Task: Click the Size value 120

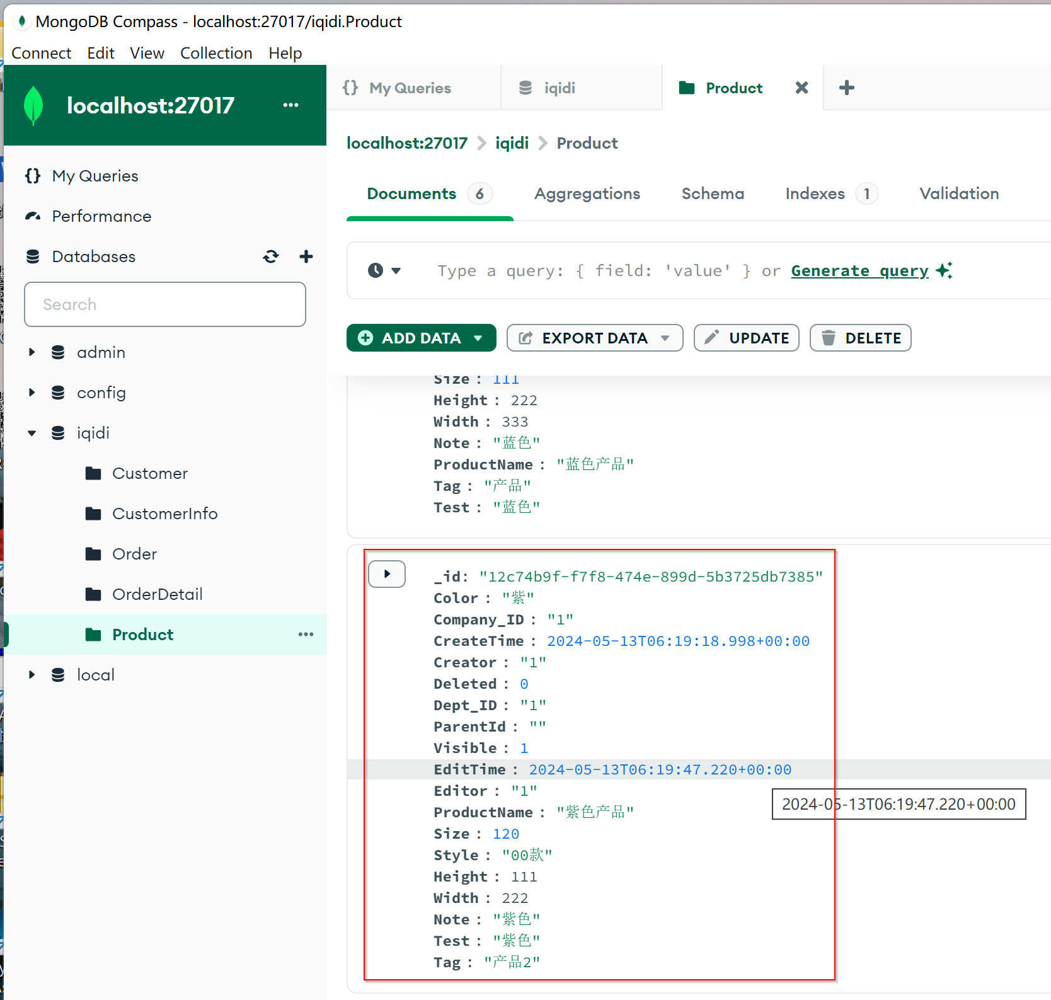Action: 506,834
